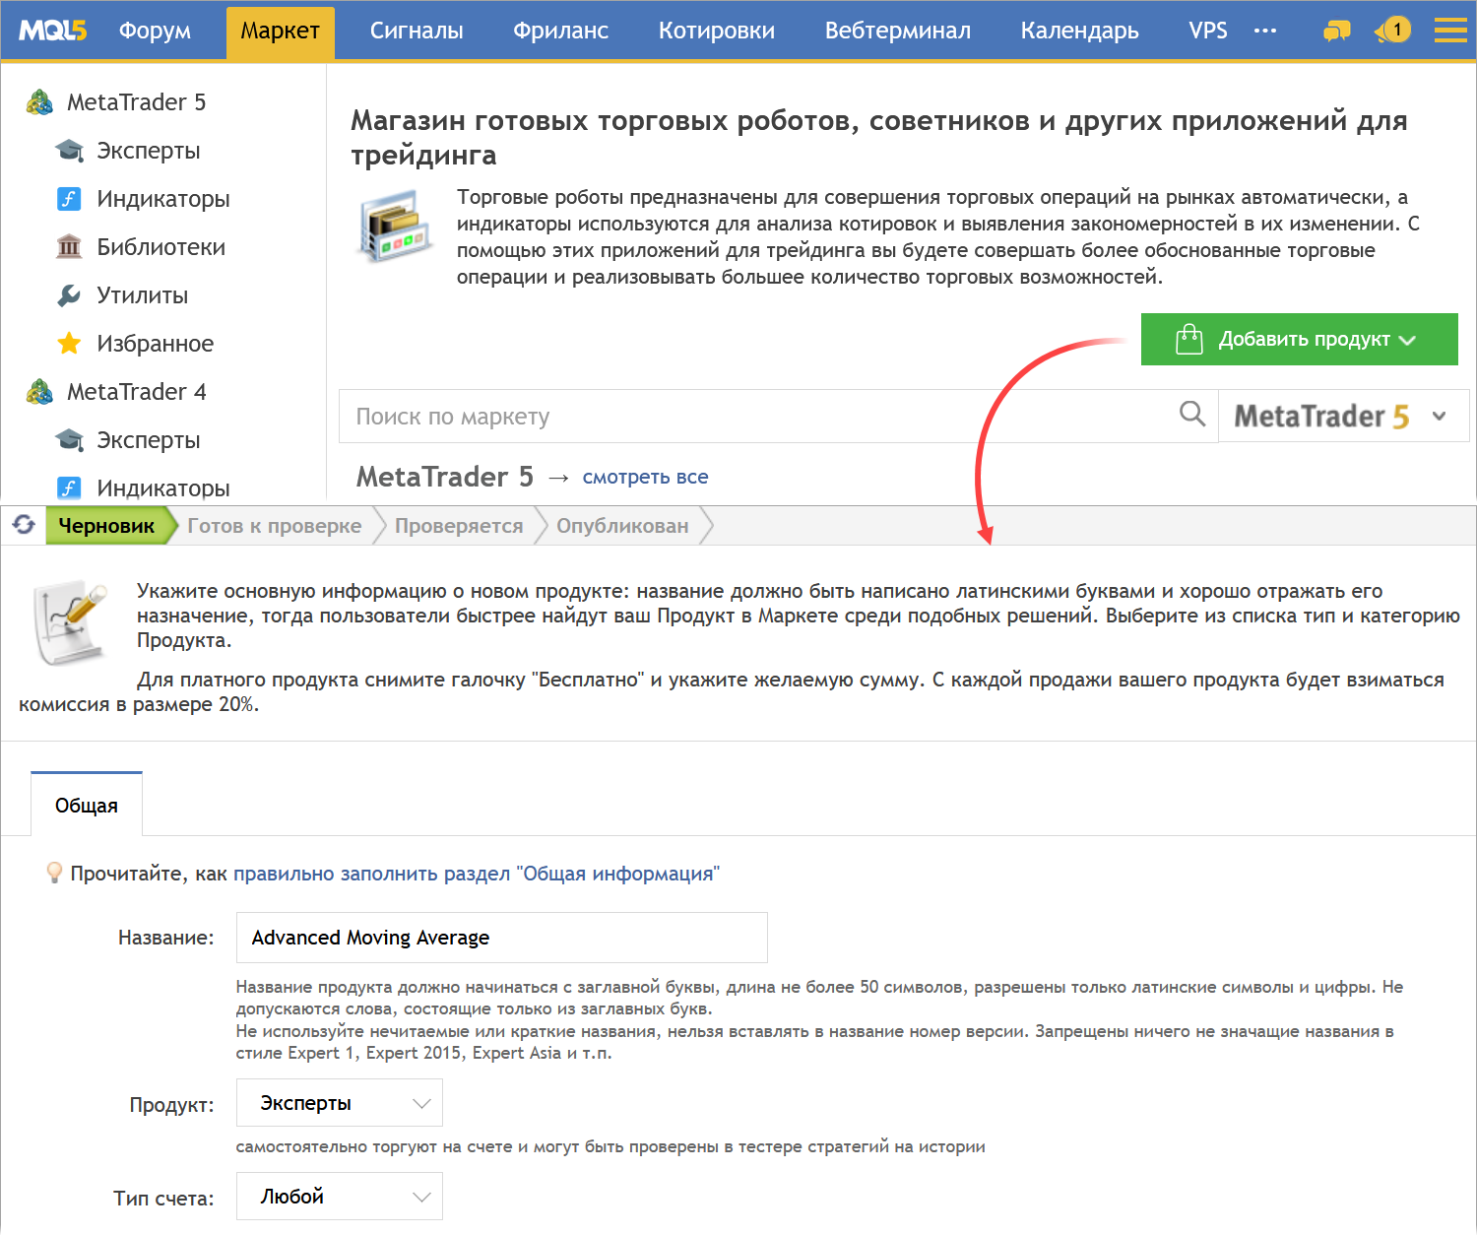
Task: Open MetaTrader 5 sidebar section
Action: click(137, 102)
